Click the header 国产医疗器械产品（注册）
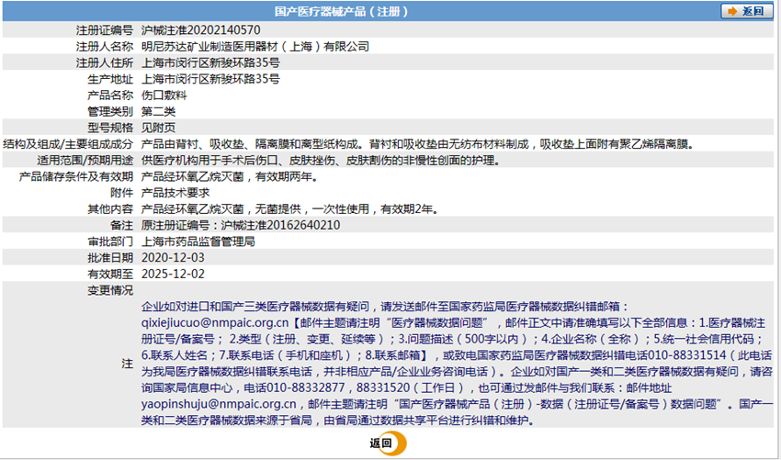 (341, 11)
